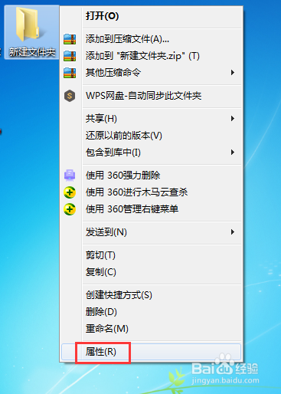
Task: Expand the 发送到(N) submenu arrow
Action: pyautogui.click(x=233, y=232)
